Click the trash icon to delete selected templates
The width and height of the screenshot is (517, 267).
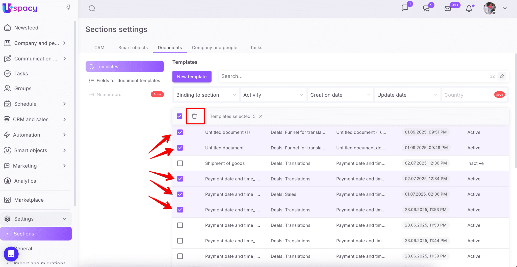(194, 116)
